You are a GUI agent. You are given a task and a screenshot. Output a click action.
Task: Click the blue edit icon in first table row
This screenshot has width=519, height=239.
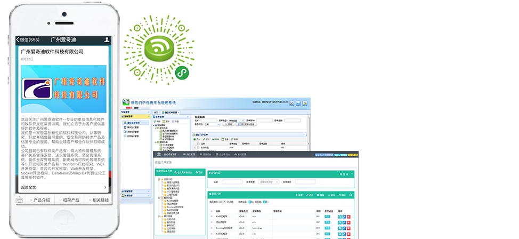point(344,216)
